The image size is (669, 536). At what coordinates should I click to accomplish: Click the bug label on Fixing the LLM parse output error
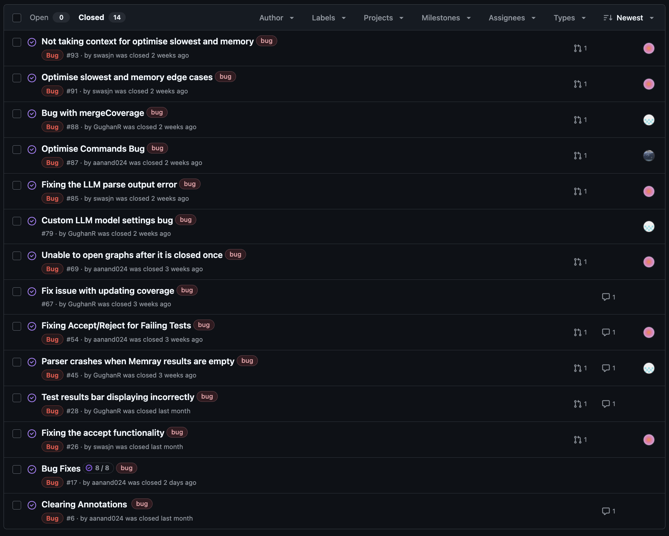(190, 184)
